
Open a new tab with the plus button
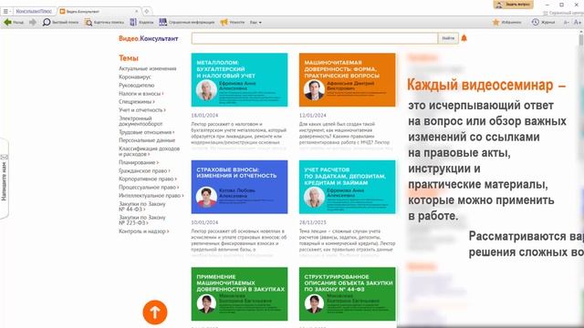pos(147,11)
